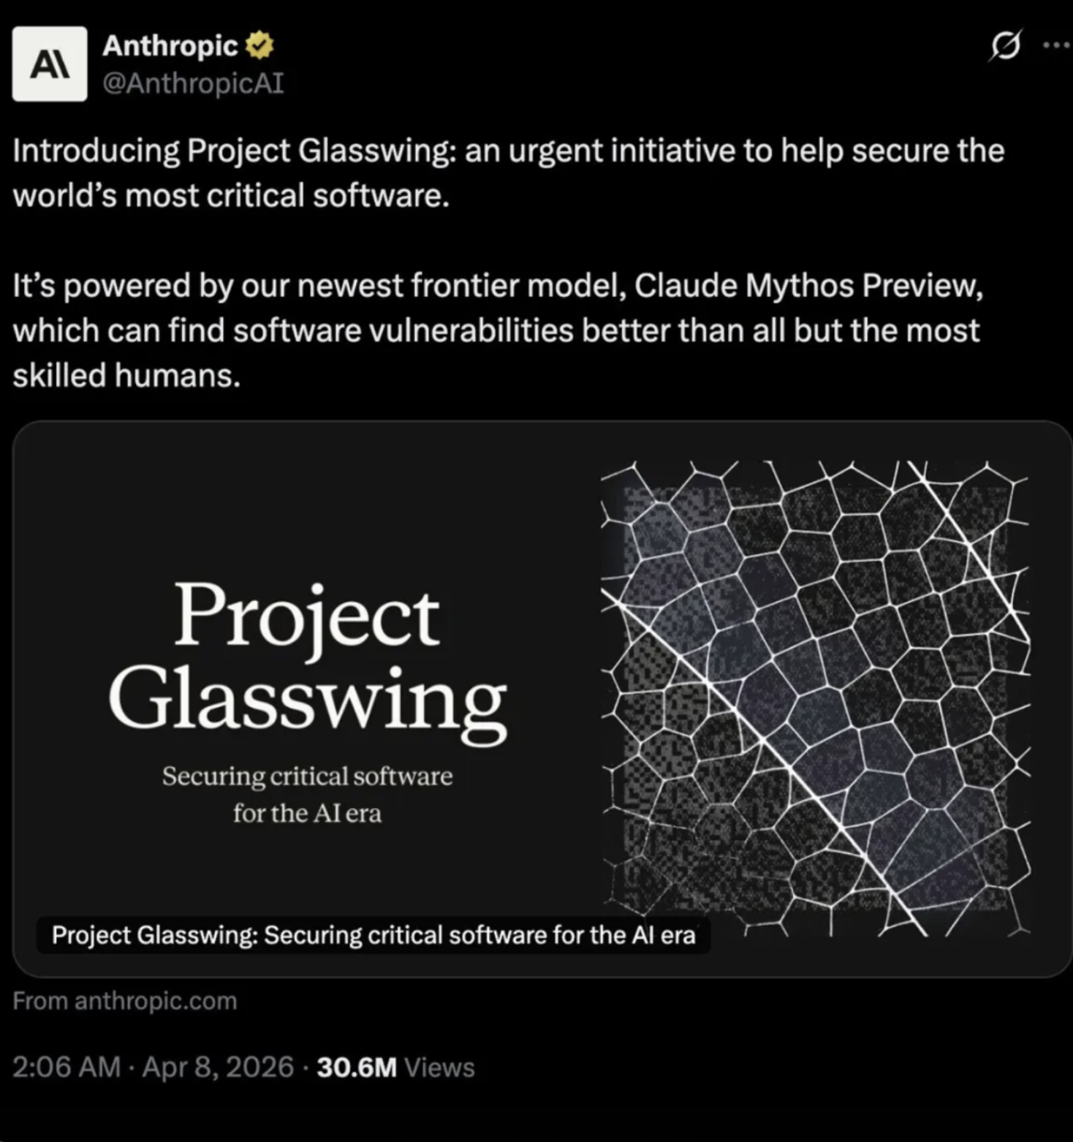Screen dimensions: 1073x1142
Task: Click the @AnthropicAI handle
Action: (193, 83)
